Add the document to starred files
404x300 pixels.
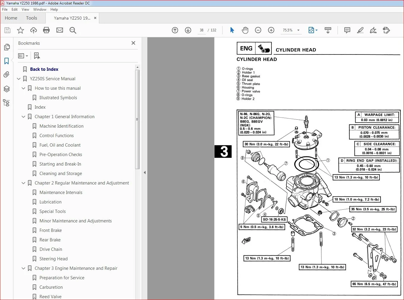20,30
